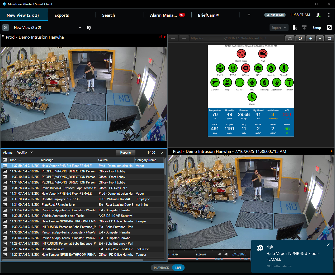Click the toolbar icon next to view selector
Image resolution: width=335 pixels, height=275 pixels.
(x=89, y=27)
